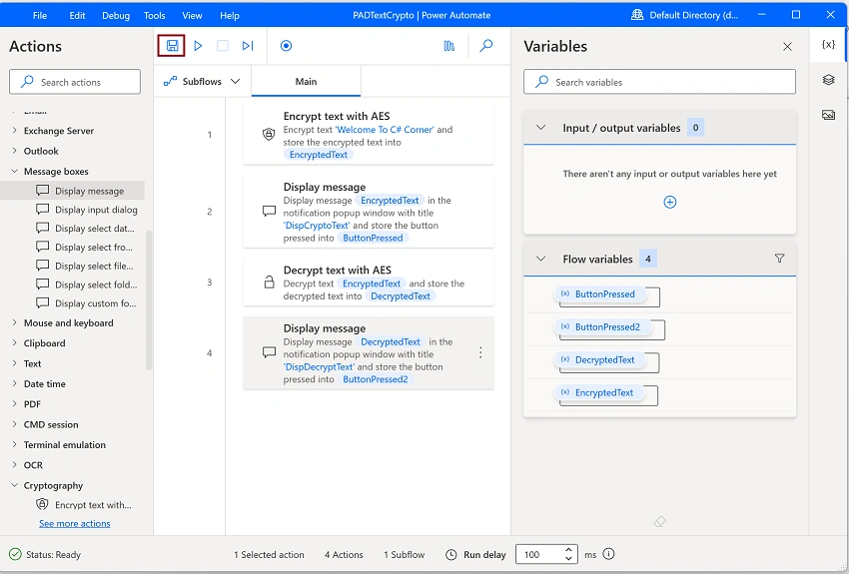The width and height of the screenshot is (849, 574).
Task: Expand the Date time group
Action: pos(14,383)
